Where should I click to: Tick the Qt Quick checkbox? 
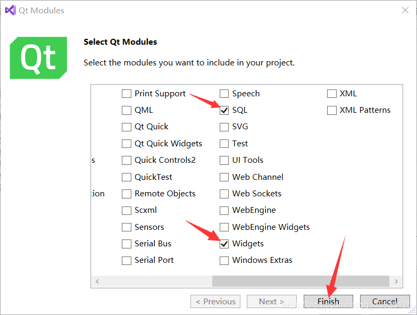(127, 127)
